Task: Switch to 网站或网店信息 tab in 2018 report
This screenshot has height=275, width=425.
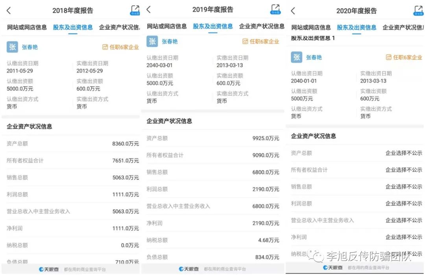Action: click(x=27, y=27)
